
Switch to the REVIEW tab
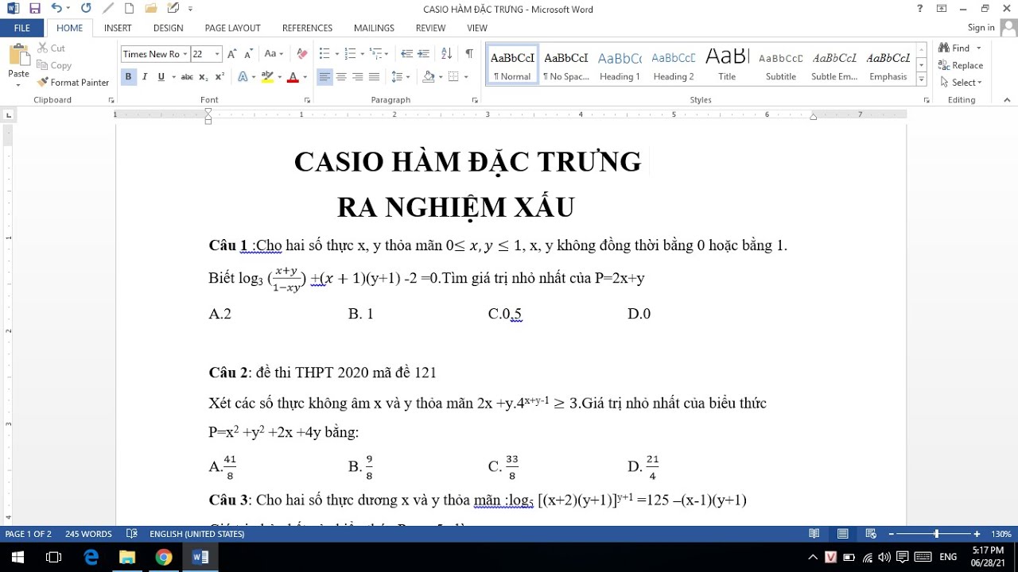click(x=430, y=28)
